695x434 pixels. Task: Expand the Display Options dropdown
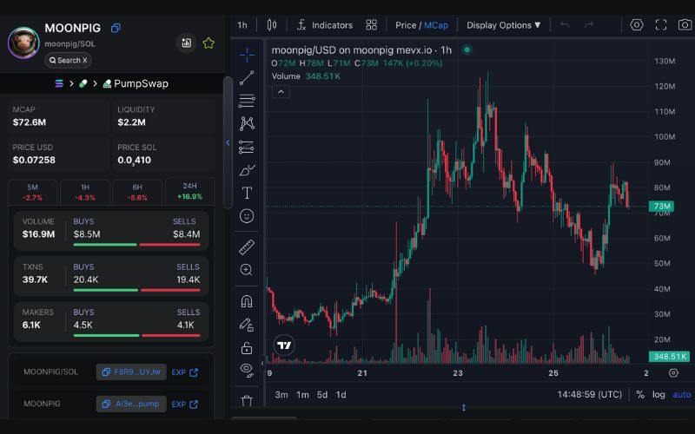(x=504, y=25)
